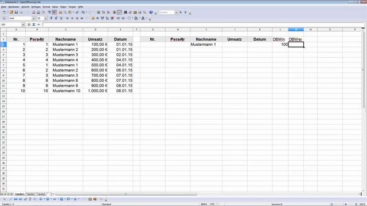Run the spelling check icon
Viewport: 367px width, 206px height.
tap(49, 12)
